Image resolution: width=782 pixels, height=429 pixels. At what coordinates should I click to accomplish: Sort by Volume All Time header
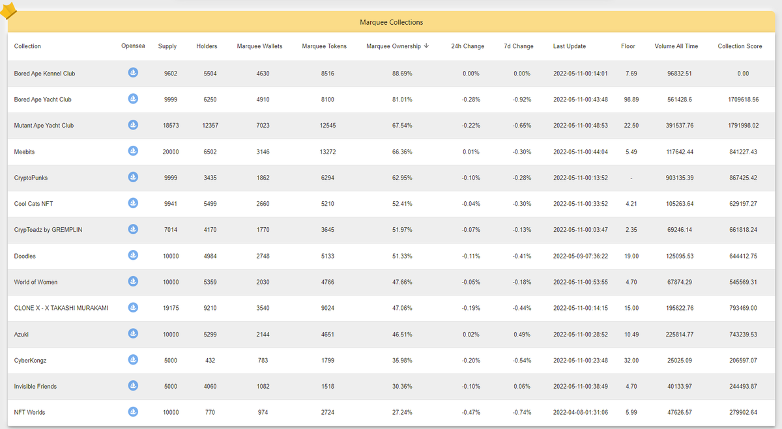click(x=676, y=46)
